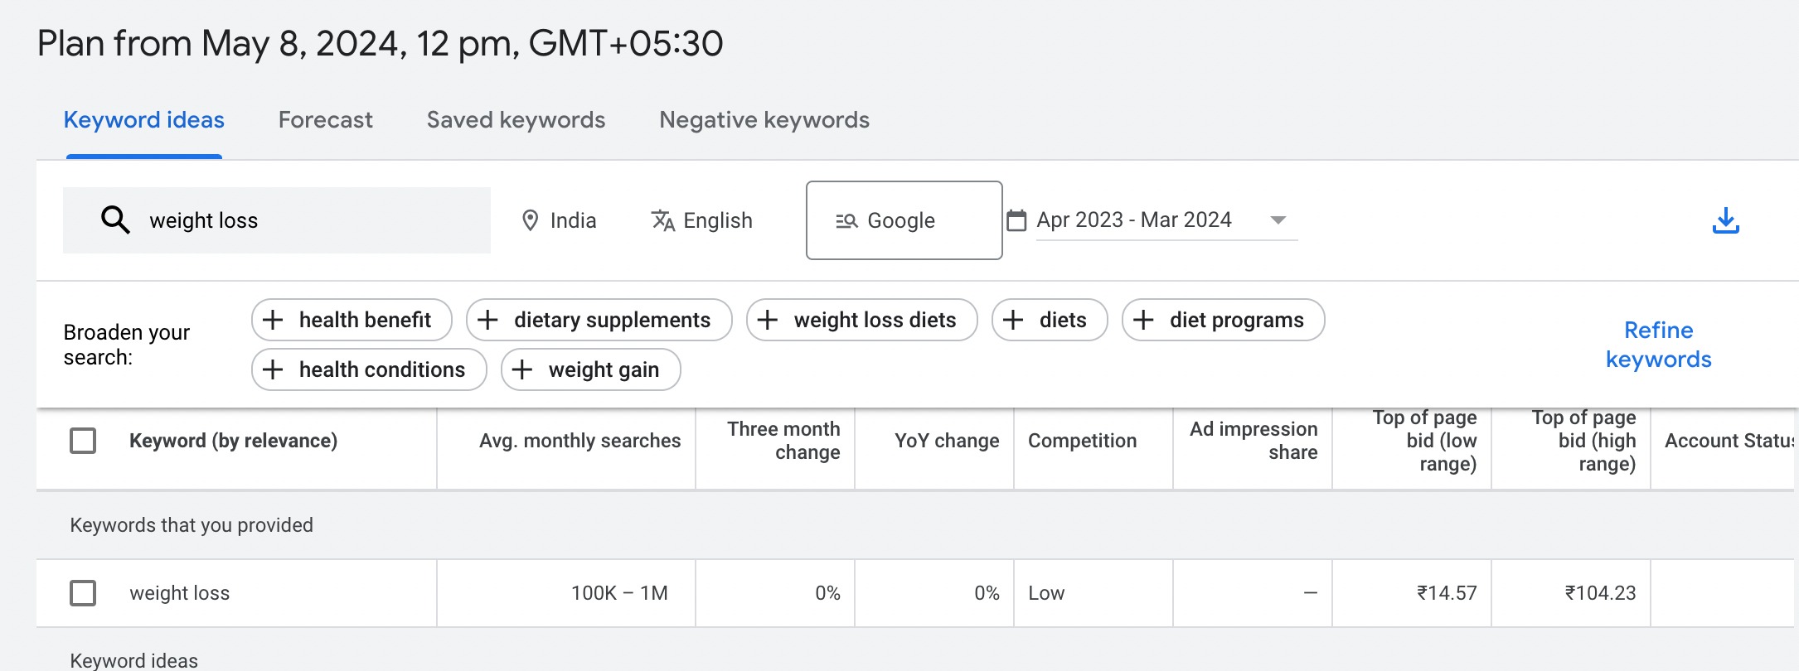Open the download keyword plan icon

[x=1725, y=220]
